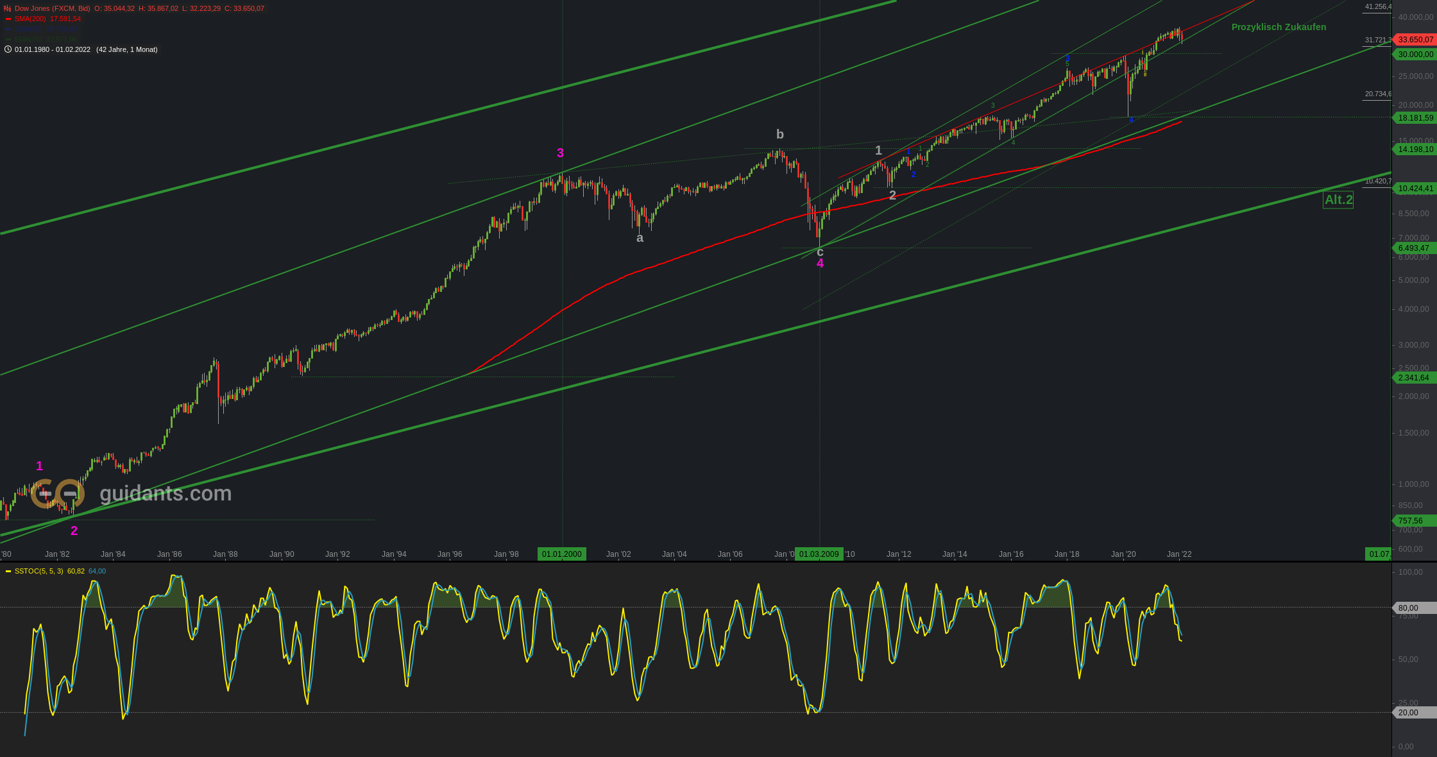Viewport: 1437px width, 757px height.
Task: Click the partially visible 01.07 date marker
Action: pyautogui.click(x=1378, y=554)
